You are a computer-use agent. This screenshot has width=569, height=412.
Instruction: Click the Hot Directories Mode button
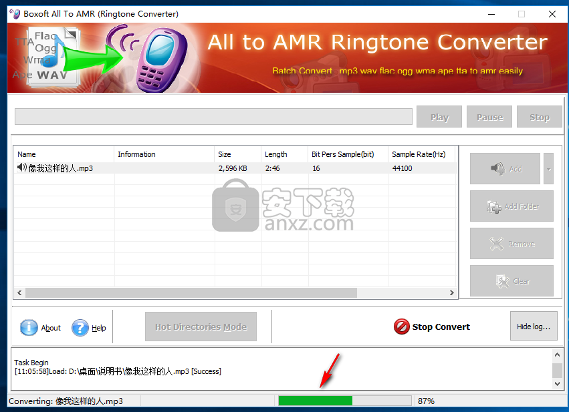(x=201, y=327)
